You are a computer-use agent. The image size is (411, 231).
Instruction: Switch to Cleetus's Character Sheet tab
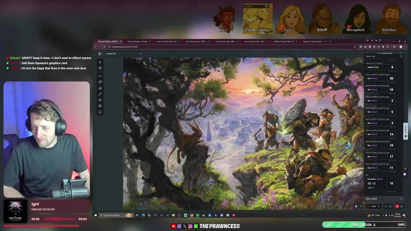tap(167, 41)
